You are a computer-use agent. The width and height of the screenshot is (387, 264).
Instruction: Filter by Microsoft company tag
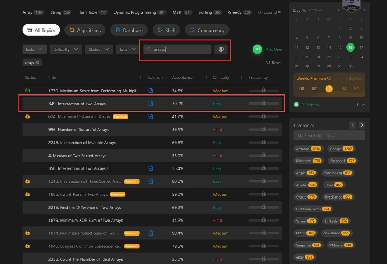pos(309,161)
